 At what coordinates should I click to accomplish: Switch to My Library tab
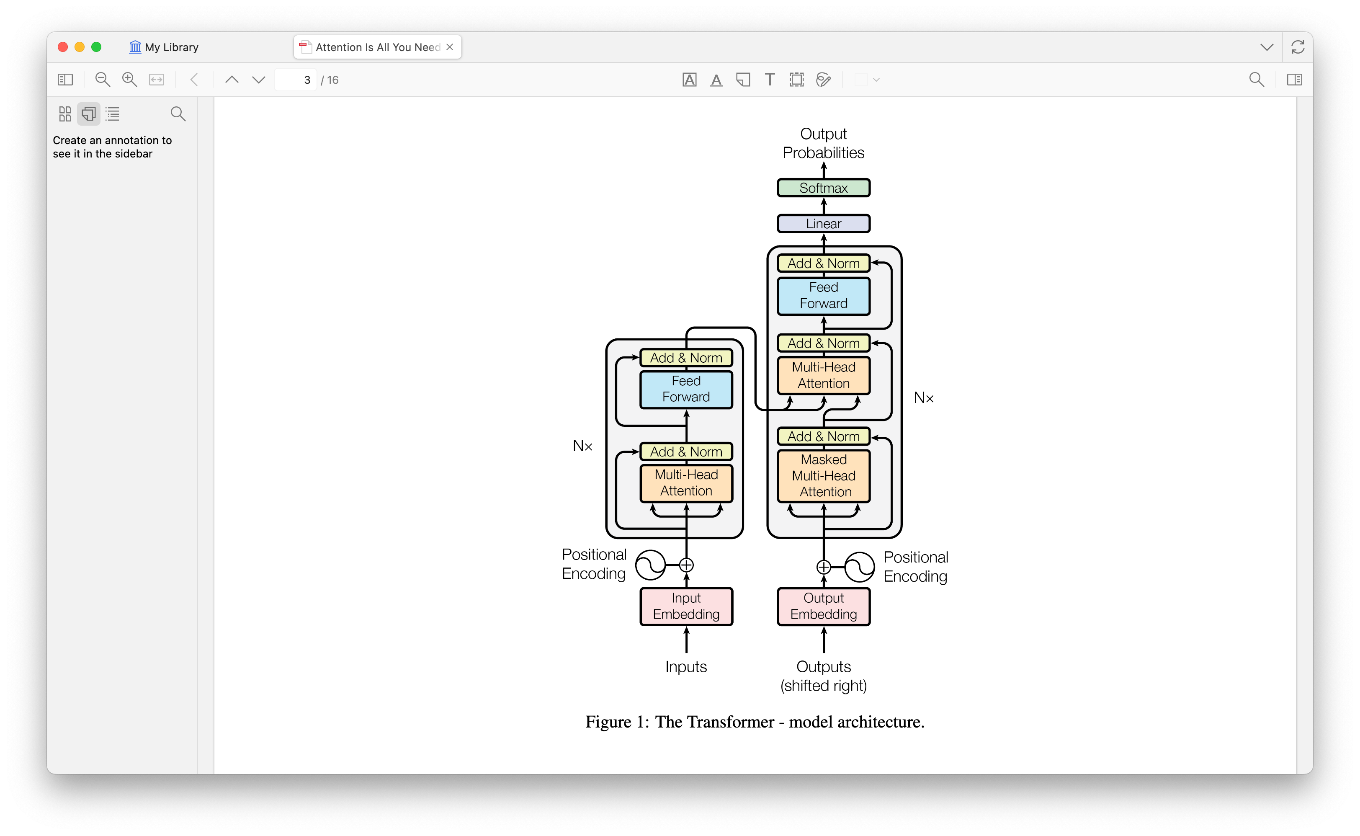point(164,47)
